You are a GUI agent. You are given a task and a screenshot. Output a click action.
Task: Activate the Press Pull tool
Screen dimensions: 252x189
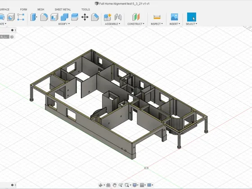[x=34, y=17]
